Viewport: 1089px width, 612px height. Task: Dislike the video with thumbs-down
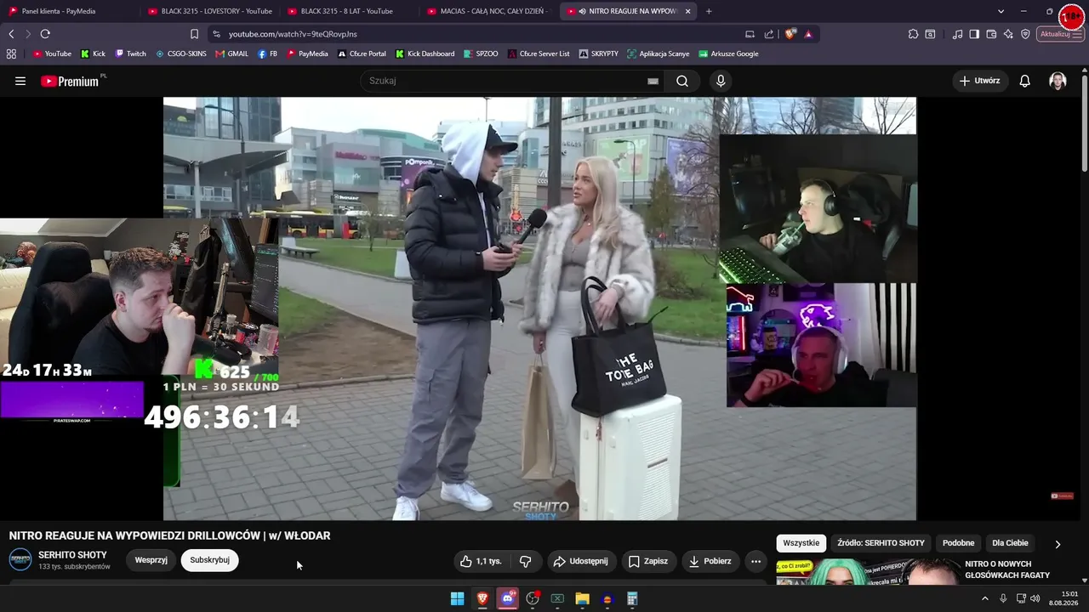(525, 561)
